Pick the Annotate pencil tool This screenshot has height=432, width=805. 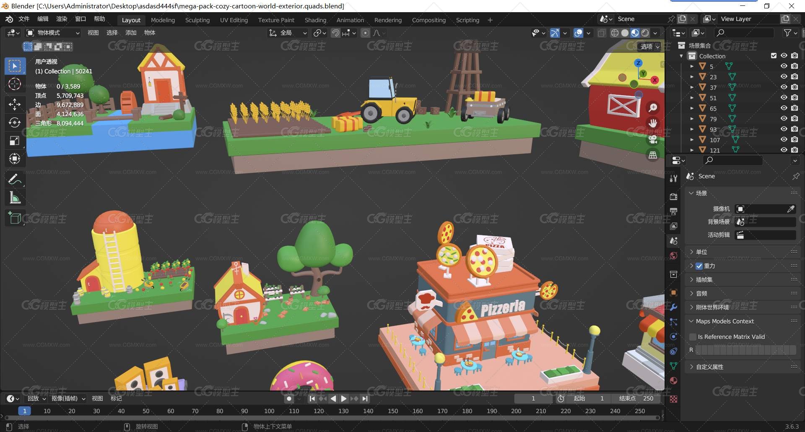(15, 180)
